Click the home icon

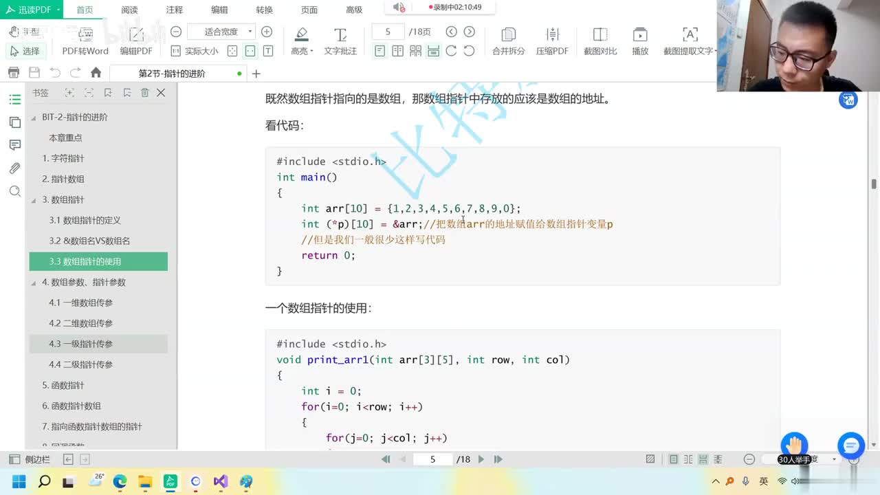pos(96,73)
